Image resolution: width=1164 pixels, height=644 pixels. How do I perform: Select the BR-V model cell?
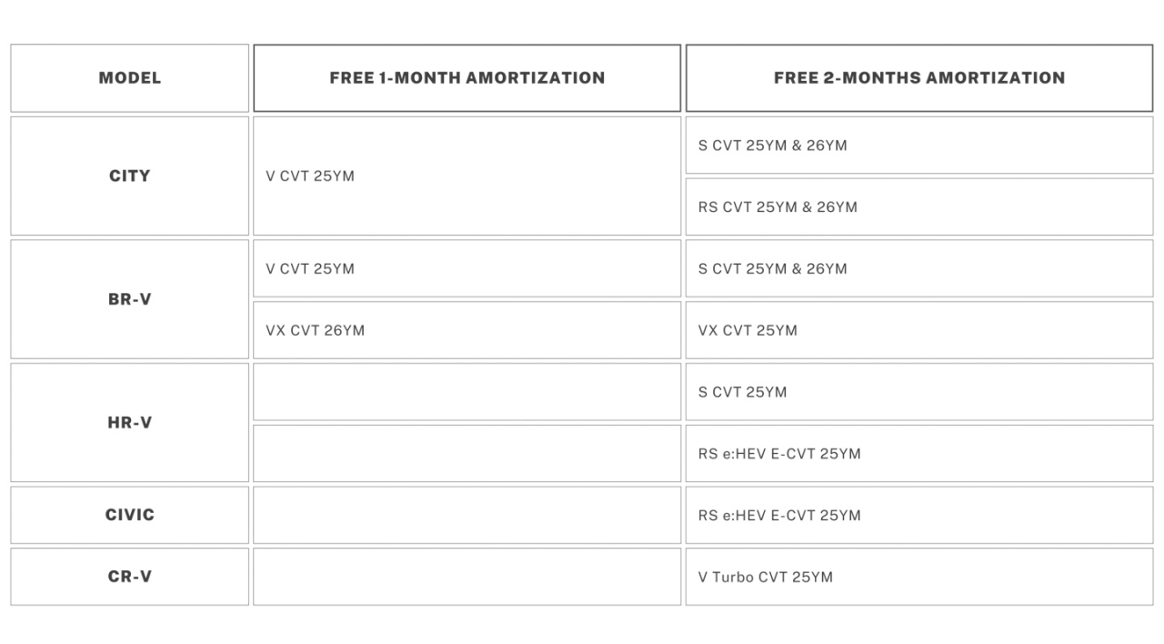click(x=129, y=299)
